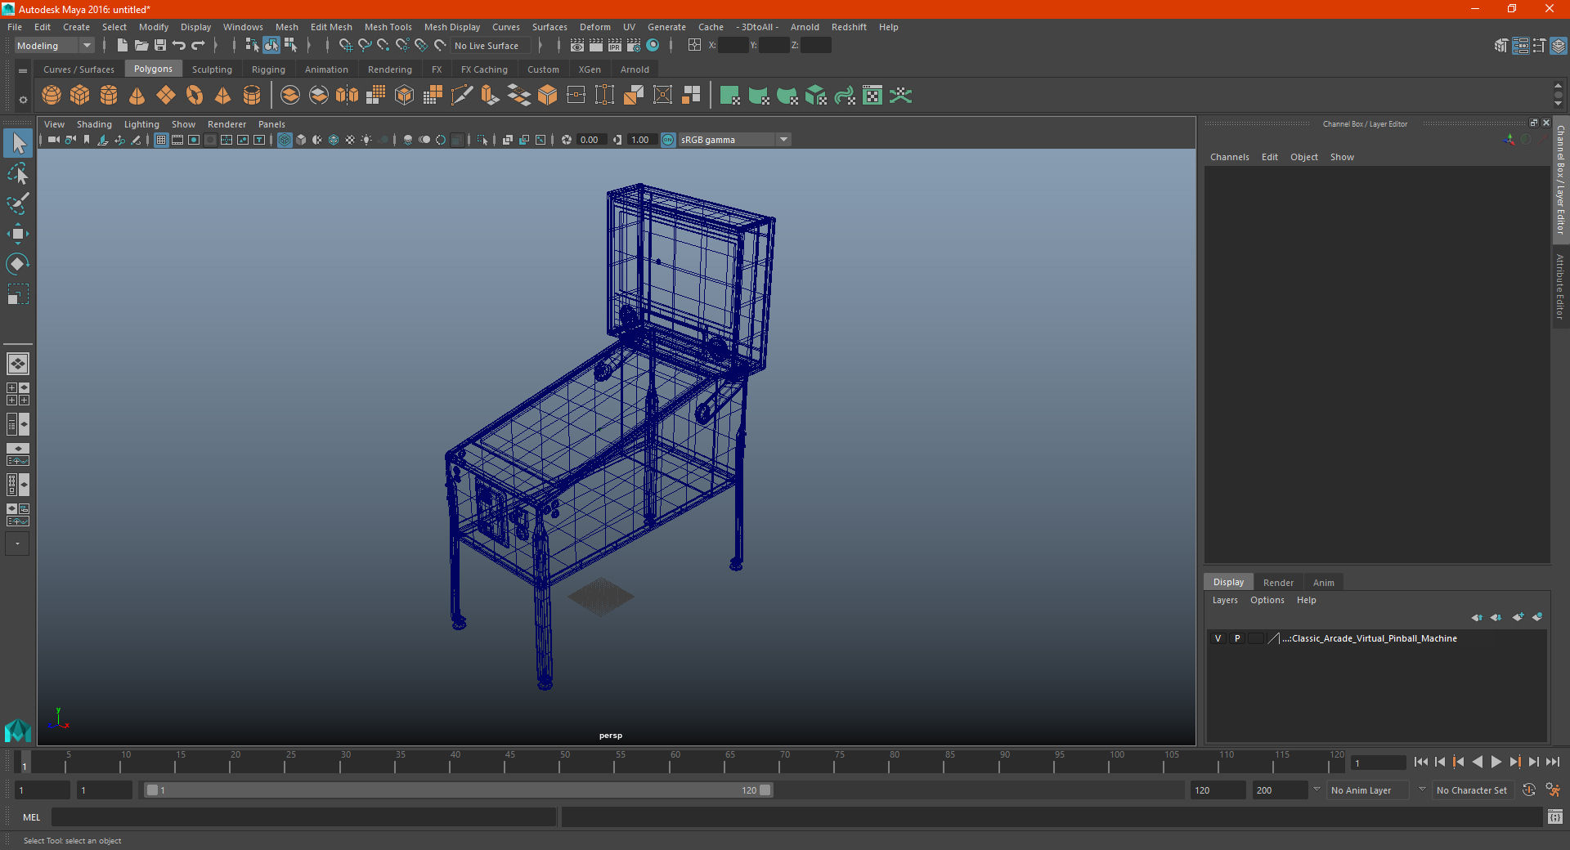The height and width of the screenshot is (850, 1570).
Task: Activate the Move tool in the toolbox
Action: tap(18, 234)
